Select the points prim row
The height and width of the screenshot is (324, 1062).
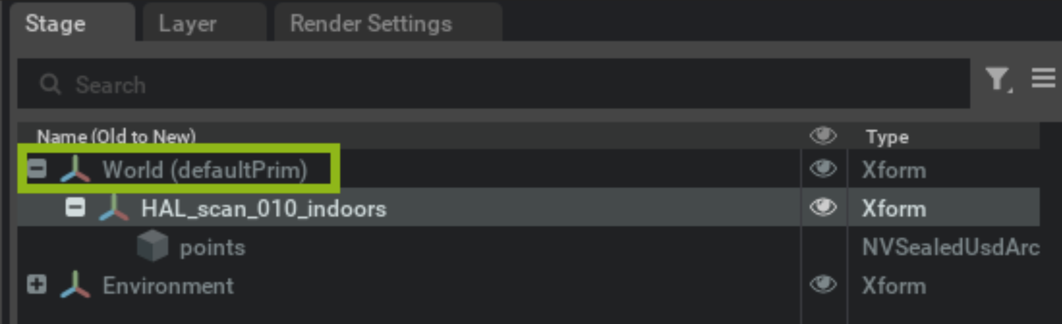pyautogui.click(x=213, y=247)
